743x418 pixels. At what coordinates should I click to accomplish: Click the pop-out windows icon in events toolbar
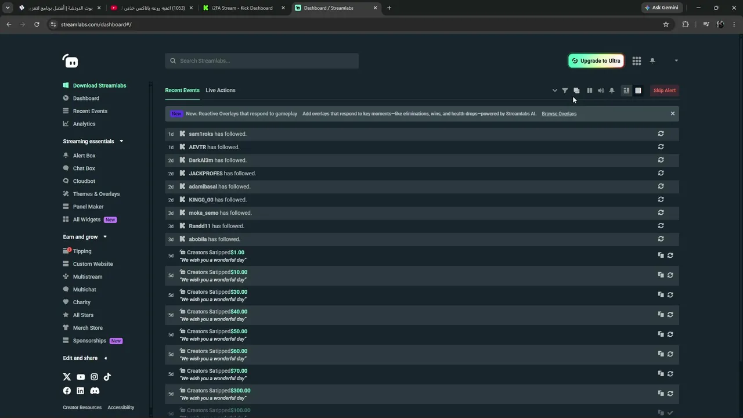click(x=576, y=91)
